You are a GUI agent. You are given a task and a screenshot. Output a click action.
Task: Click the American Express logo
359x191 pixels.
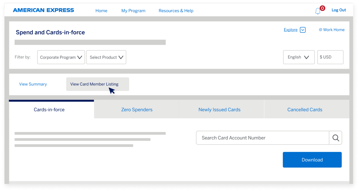coord(43,10)
